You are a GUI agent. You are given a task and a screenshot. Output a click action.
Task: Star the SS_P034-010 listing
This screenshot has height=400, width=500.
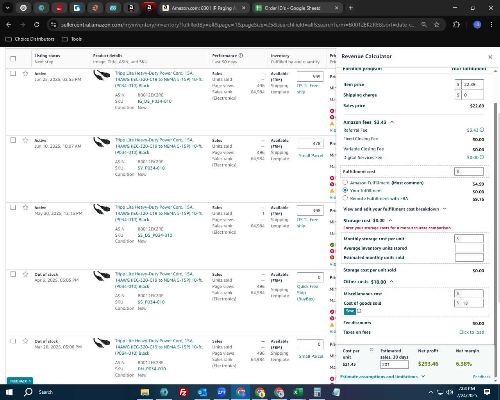pyautogui.click(x=25, y=274)
